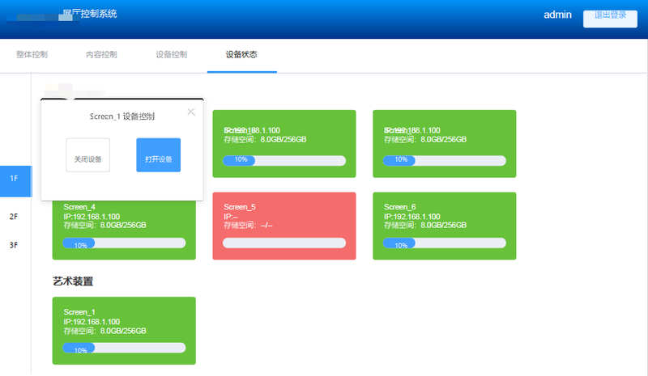Click Screen_6 storage progress bar
The width and height of the screenshot is (648, 376).
444,243
